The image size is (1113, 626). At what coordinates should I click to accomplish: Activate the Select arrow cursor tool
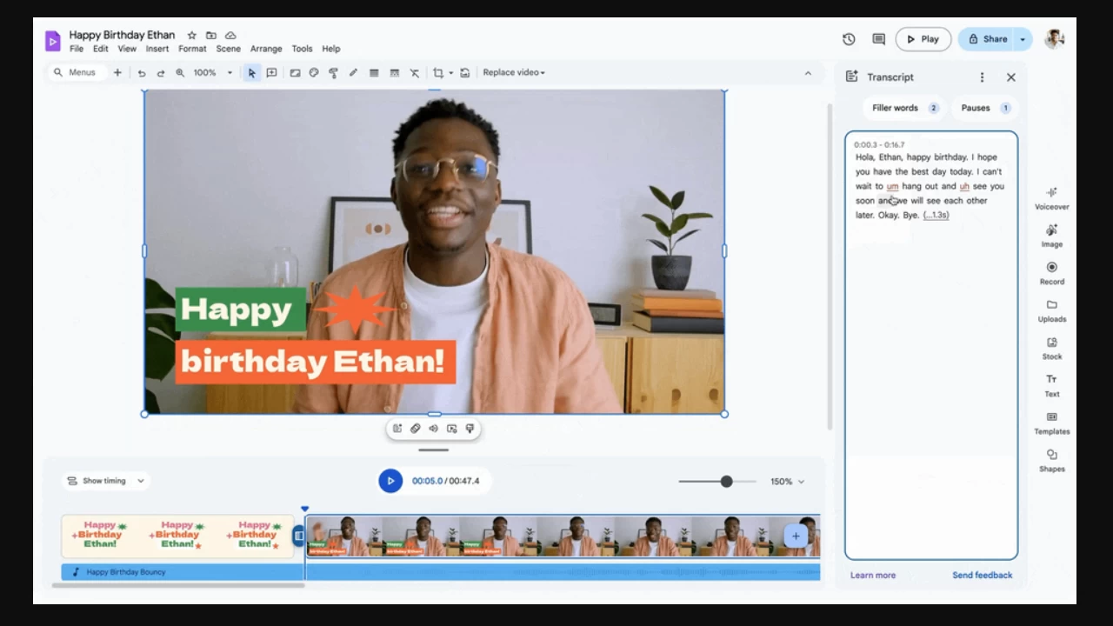251,73
